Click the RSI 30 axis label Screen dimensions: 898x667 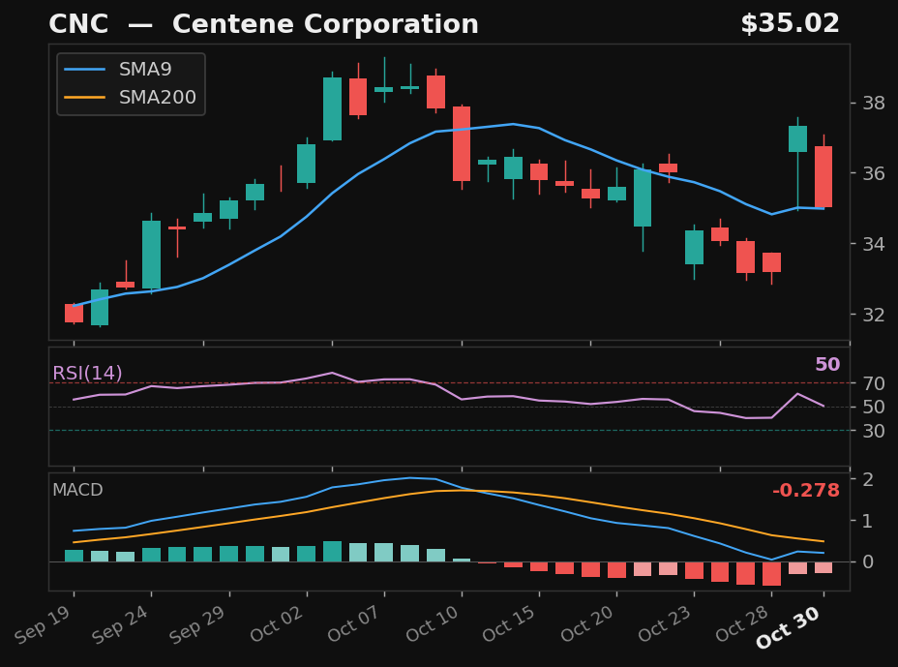(874, 431)
